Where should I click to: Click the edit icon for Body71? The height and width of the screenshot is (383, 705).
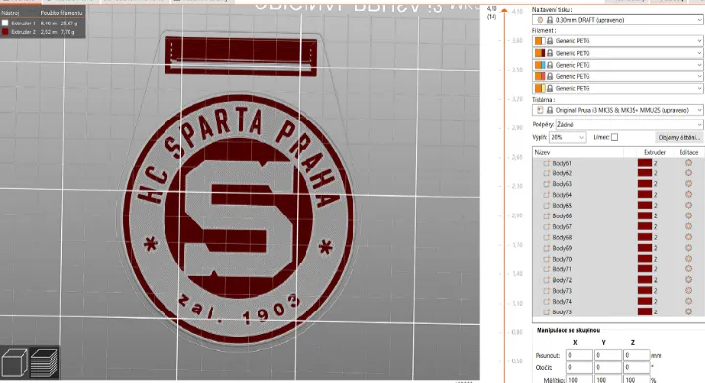[688, 268]
